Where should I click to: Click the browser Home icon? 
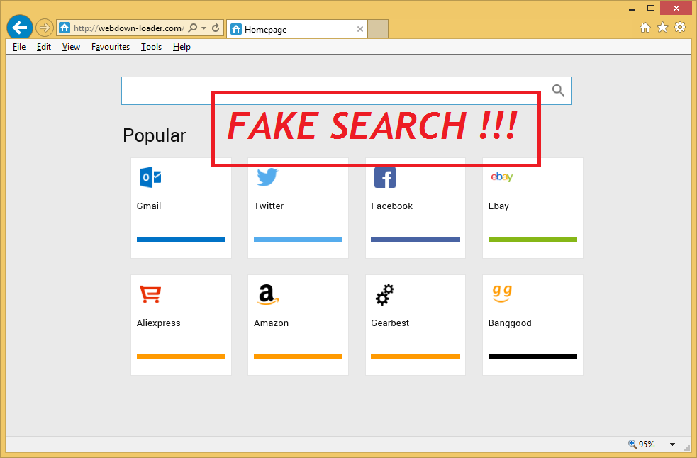(x=645, y=28)
